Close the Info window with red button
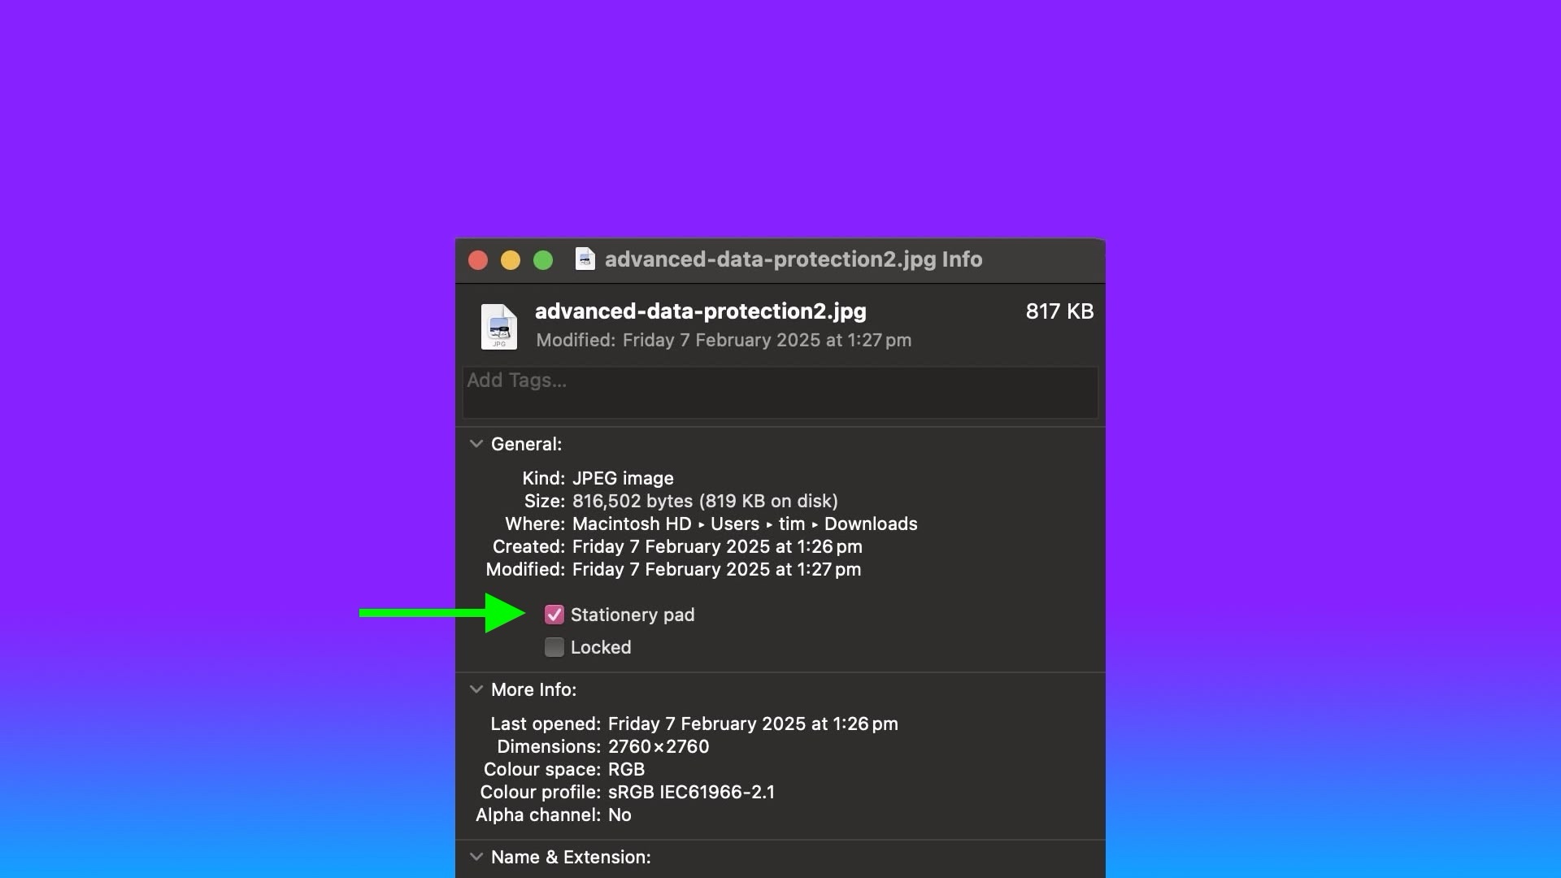This screenshot has height=878, width=1561. point(478,260)
